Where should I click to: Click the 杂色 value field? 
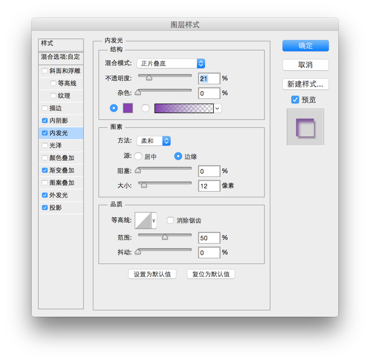[x=209, y=93]
